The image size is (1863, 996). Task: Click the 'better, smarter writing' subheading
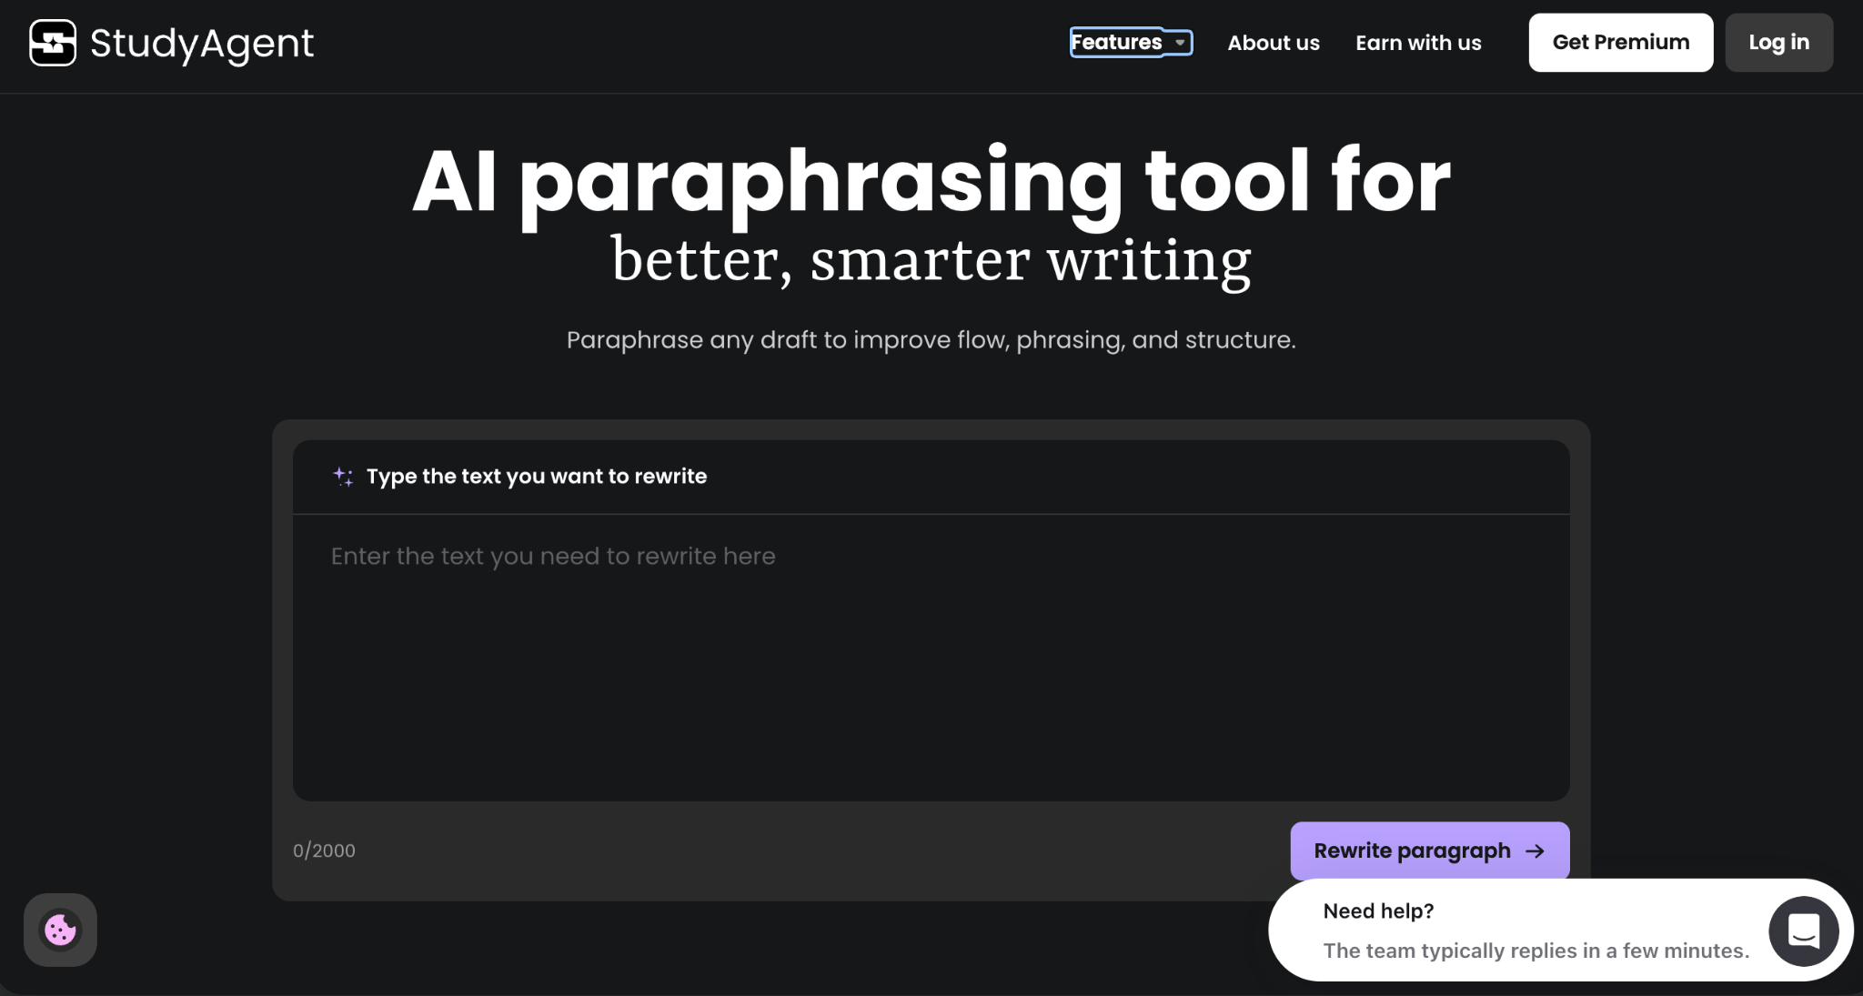pyautogui.click(x=930, y=260)
